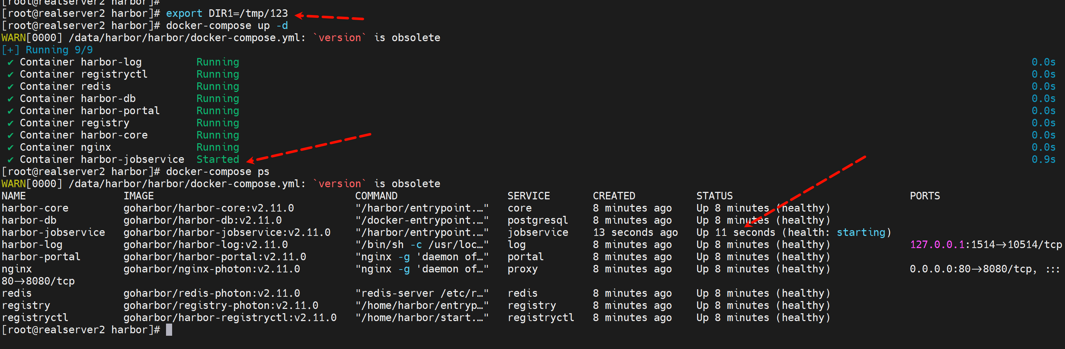Click the magenta 127.0.0.1 address
This screenshot has width=1065, height=349.
coord(937,244)
